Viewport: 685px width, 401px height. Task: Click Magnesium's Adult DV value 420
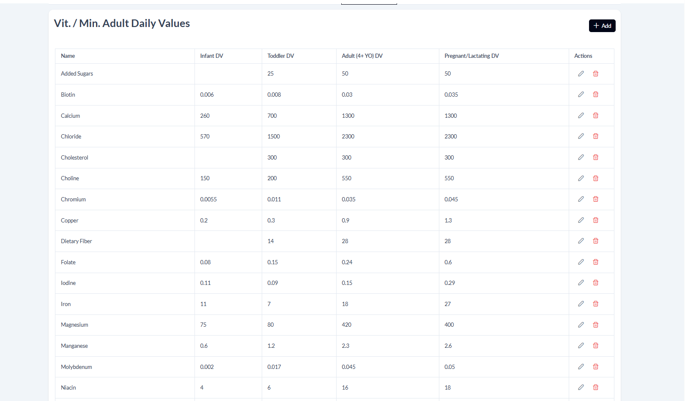pos(346,325)
